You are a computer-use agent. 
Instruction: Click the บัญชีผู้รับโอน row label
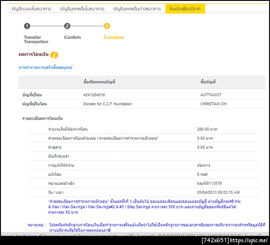point(35,104)
